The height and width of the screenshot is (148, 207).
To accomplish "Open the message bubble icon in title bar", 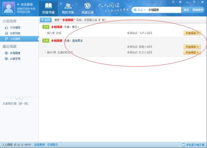I will pyautogui.click(x=173, y=2).
